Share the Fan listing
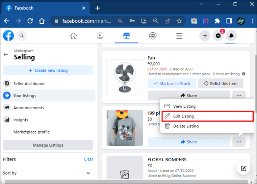Screen dimensions: 257x184 point(189,96)
